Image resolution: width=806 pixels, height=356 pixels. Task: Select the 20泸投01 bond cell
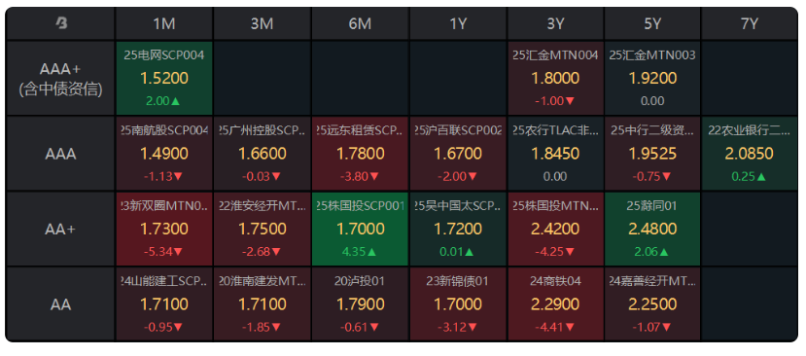click(360, 303)
